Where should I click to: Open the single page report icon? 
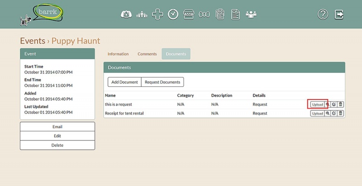pyautogui.click(x=235, y=14)
